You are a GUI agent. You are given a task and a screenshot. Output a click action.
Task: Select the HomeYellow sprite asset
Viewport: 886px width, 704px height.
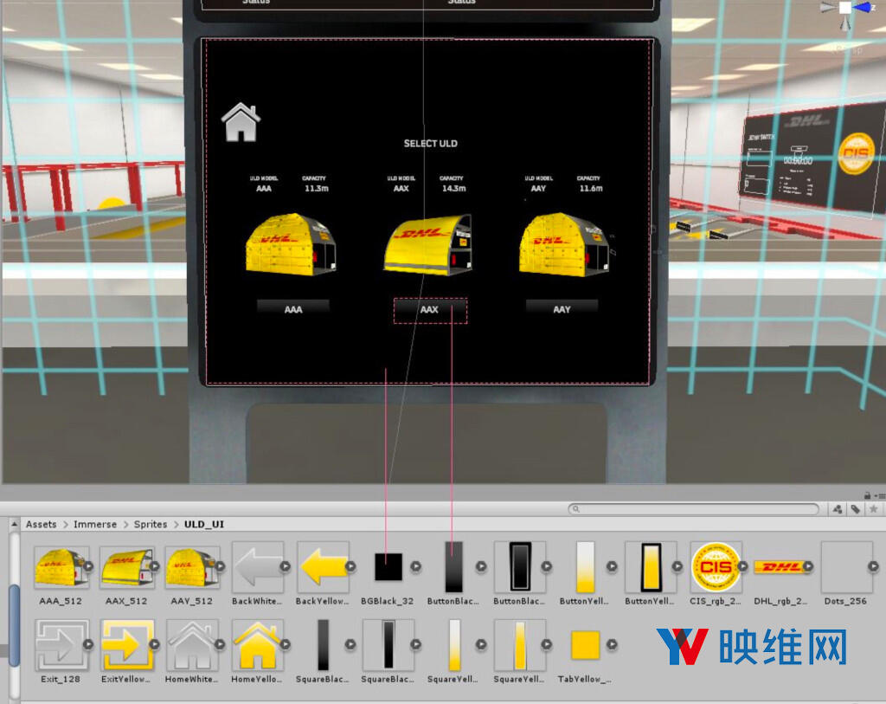(x=258, y=646)
